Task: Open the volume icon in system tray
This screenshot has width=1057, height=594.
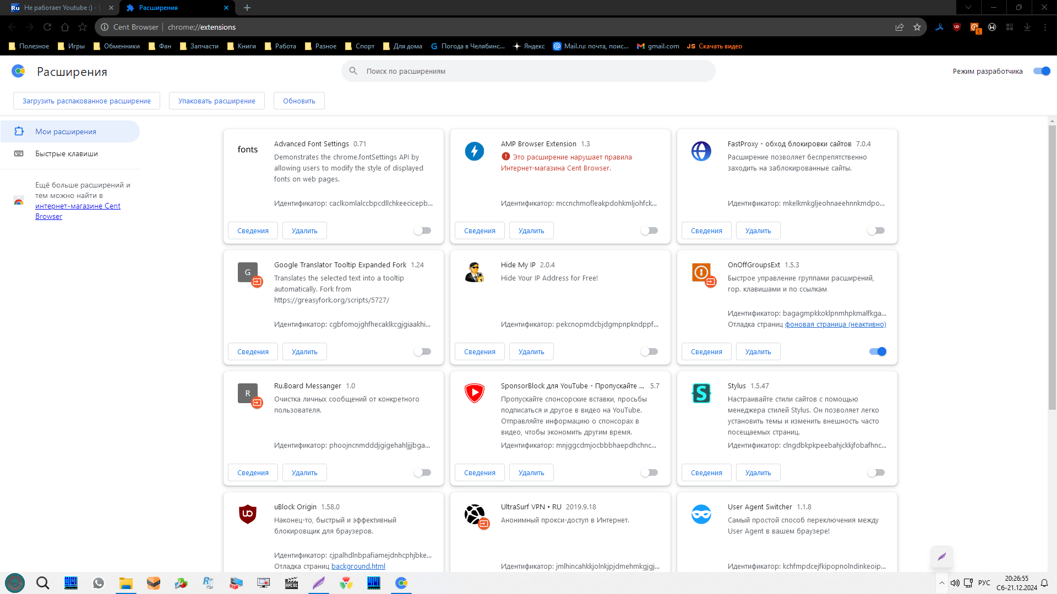Action: coord(955,583)
